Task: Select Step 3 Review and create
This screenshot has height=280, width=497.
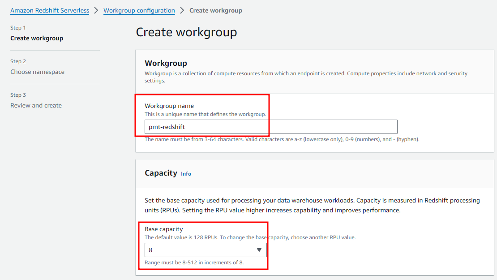Action: [36, 106]
